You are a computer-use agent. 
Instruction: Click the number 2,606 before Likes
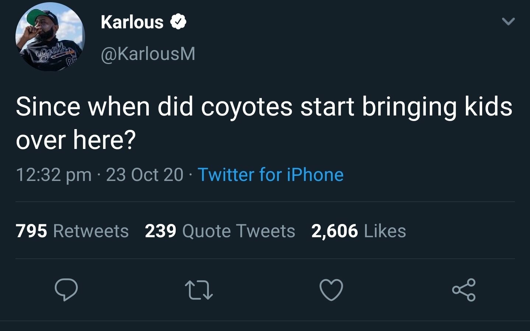(334, 231)
